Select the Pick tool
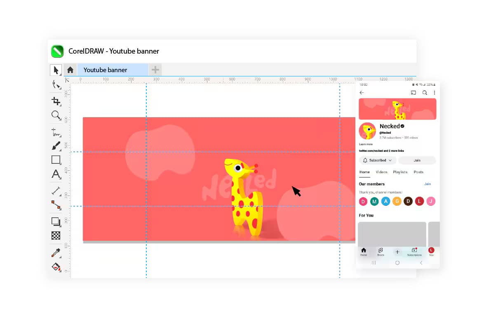This screenshot has width=491, height=318. point(56,70)
